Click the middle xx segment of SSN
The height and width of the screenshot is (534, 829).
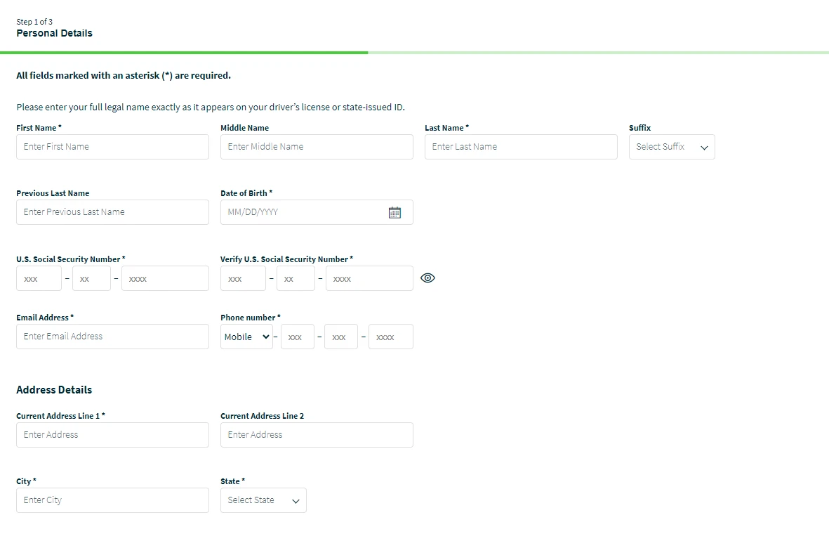(91, 278)
